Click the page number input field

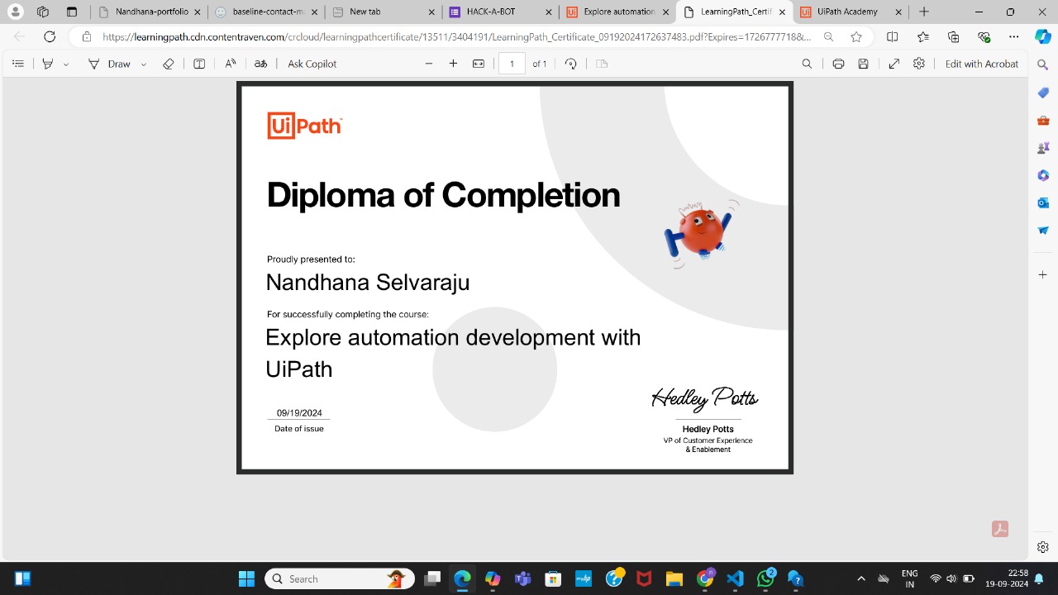(x=512, y=64)
